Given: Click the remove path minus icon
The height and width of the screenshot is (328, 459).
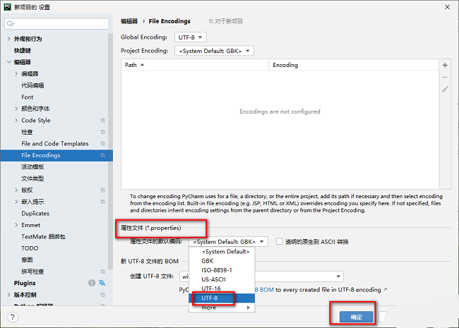Looking at the screenshot, I should 445,77.
